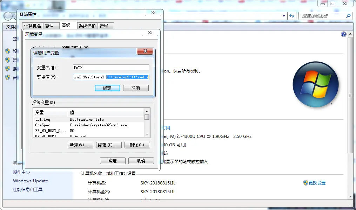Cancel the Edit User Variable dialog with 取消
356x210 pixels.
136,88
